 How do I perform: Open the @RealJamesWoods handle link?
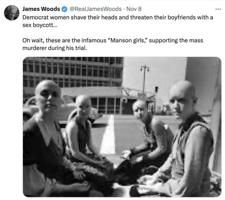95,9
